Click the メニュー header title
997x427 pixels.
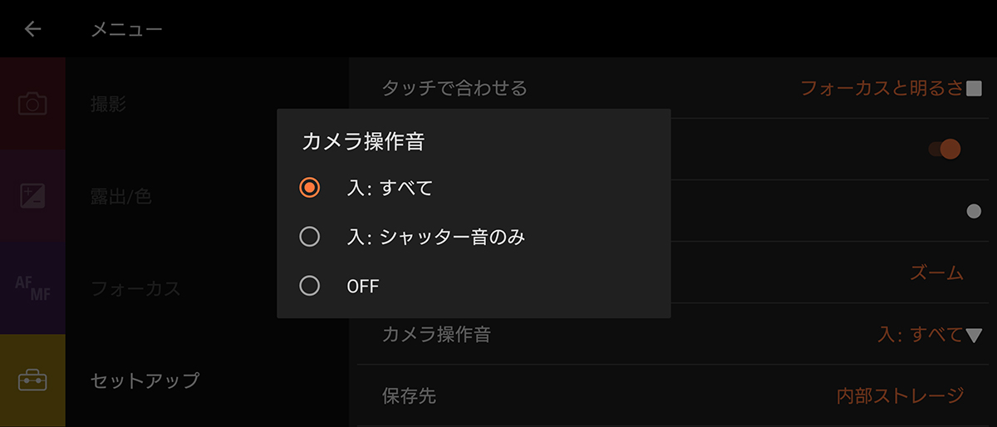[126, 30]
